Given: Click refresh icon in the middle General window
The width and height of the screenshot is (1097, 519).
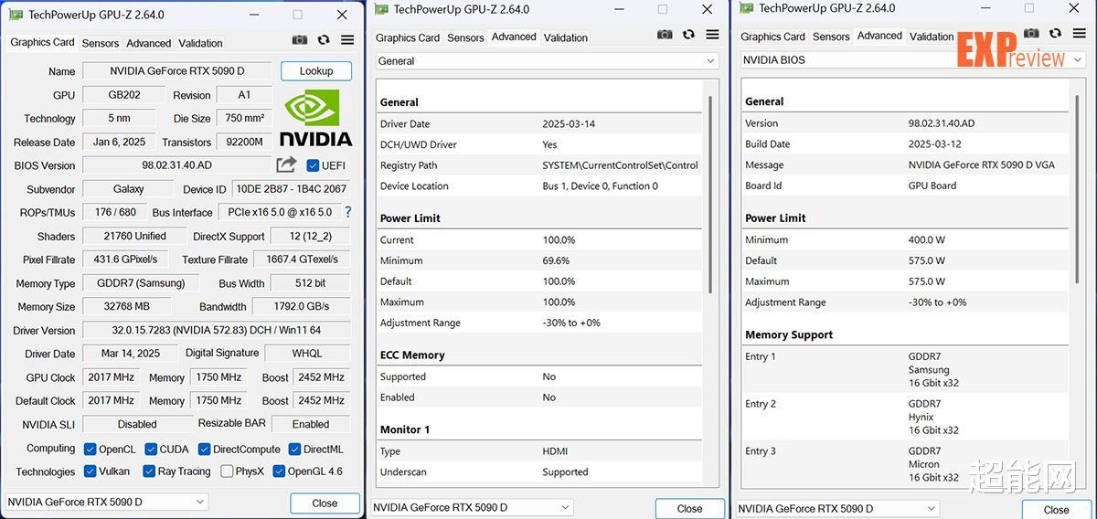Looking at the screenshot, I should pos(688,35).
